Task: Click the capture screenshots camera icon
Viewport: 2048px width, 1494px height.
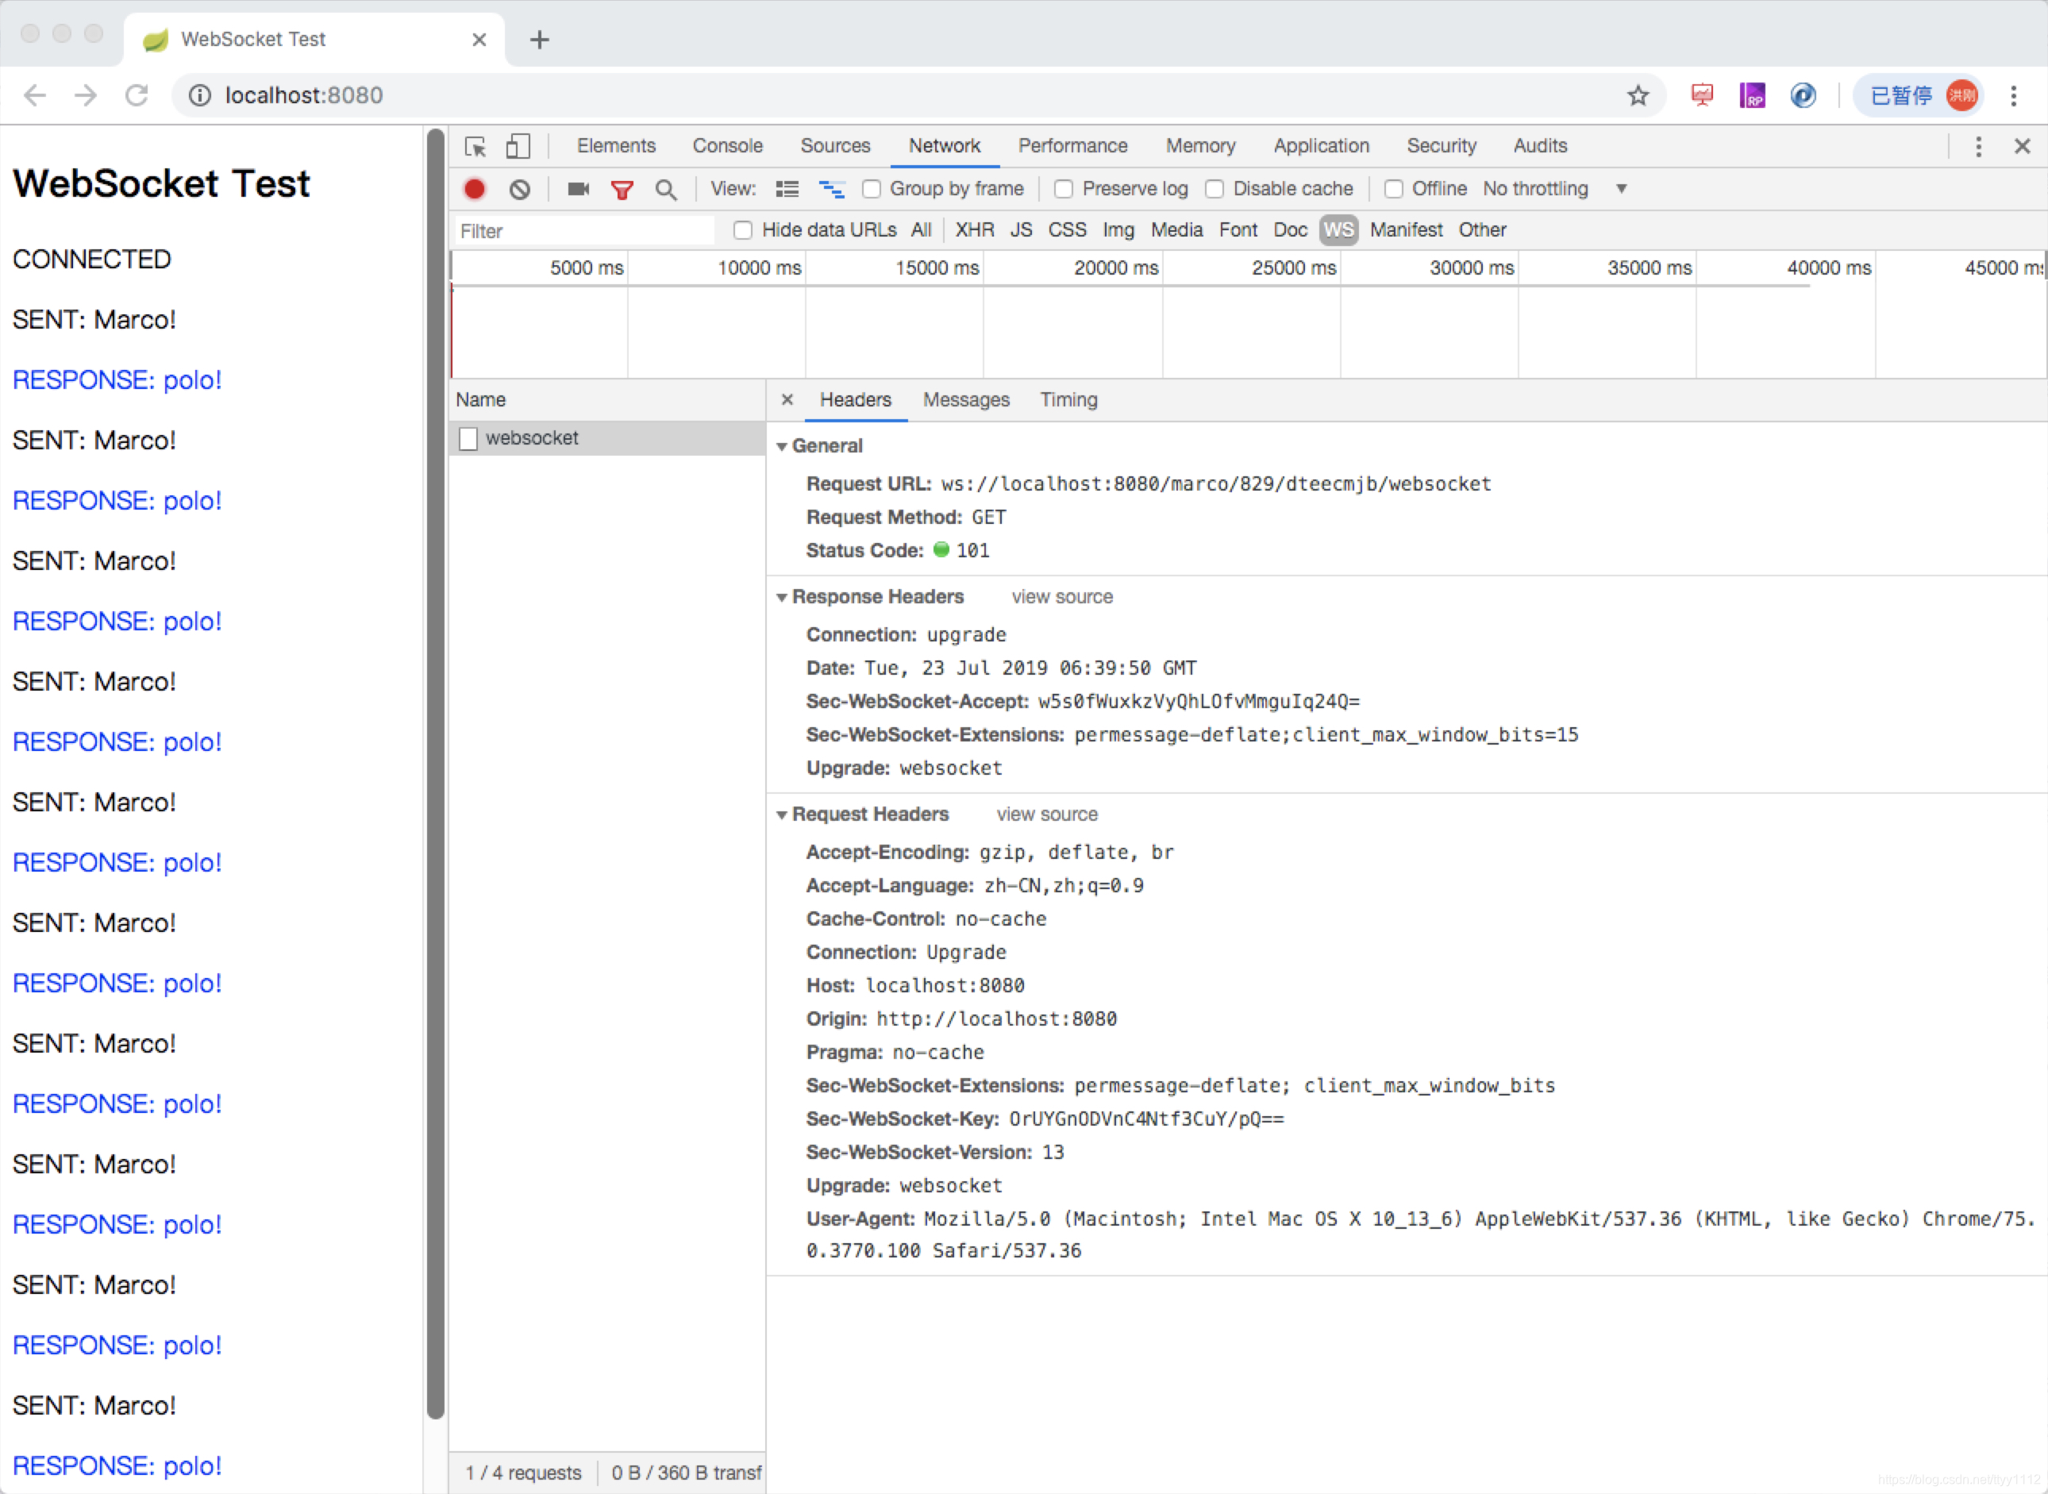Action: tap(579, 189)
